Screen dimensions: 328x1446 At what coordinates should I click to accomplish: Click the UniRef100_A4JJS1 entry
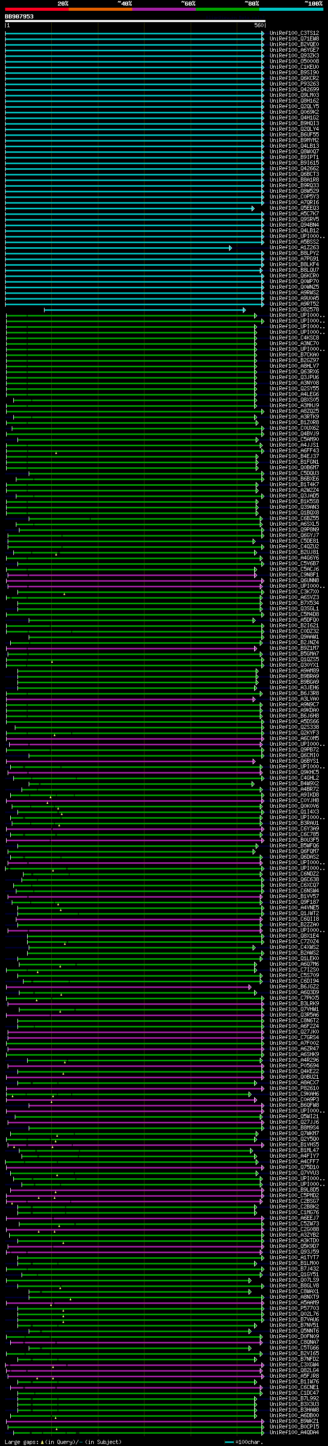click(x=294, y=445)
